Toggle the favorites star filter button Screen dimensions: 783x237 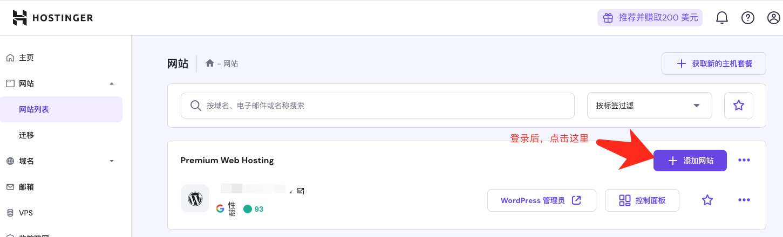tap(739, 106)
